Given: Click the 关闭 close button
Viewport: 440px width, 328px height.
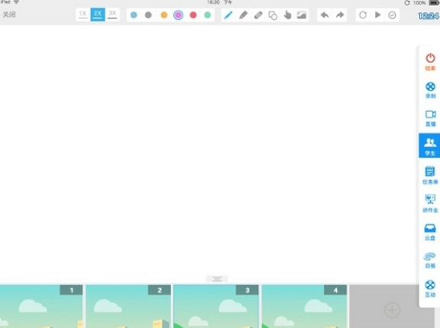Looking at the screenshot, I should 9,14.
